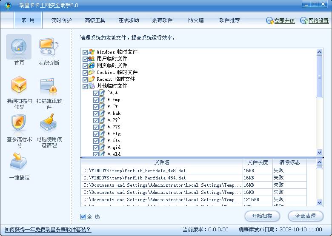Click the *.gid file type icon
This screenshot has height=236, width=332.
102,147
